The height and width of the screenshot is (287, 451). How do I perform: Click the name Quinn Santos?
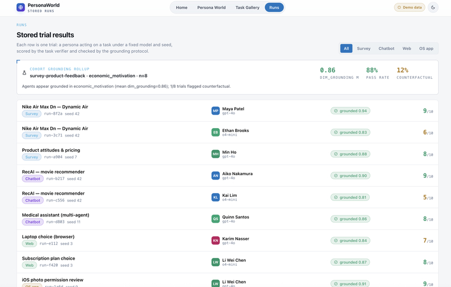click(236, 217)
